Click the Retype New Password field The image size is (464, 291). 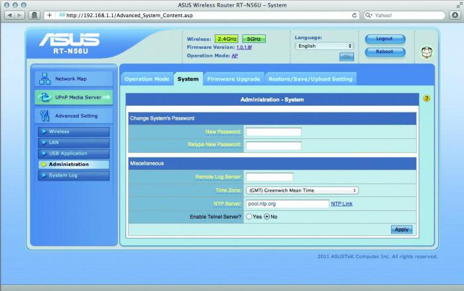pyautogui.click(x=274, y=145)
